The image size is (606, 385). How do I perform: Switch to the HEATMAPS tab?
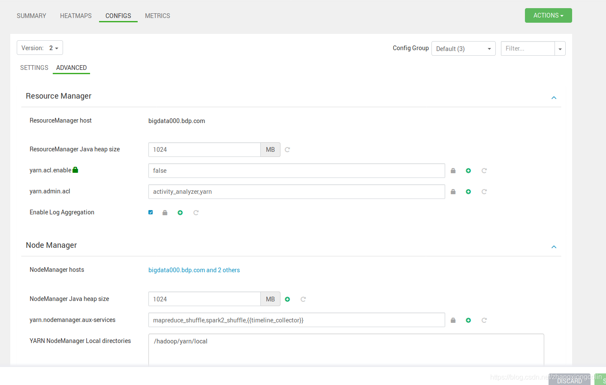click(x=76, y=16)
